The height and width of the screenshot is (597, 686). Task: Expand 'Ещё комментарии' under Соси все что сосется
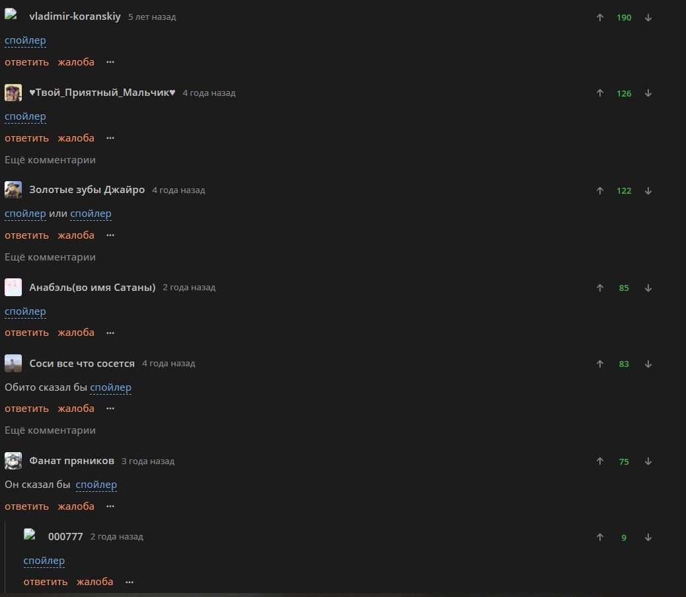(x=50, y=430)
